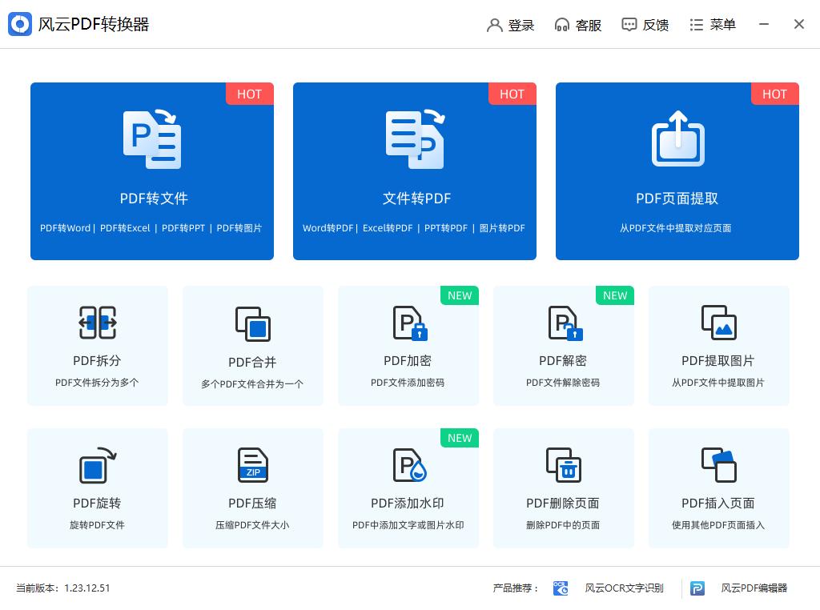Viewport: 820px width, 610px height.
Task: Select the PDF页面提取 feature
Action: (677, 171)
